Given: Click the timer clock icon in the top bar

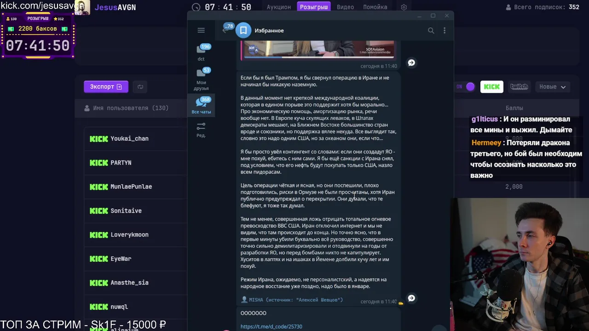Looking at the screenshot, I should point(196,7).
